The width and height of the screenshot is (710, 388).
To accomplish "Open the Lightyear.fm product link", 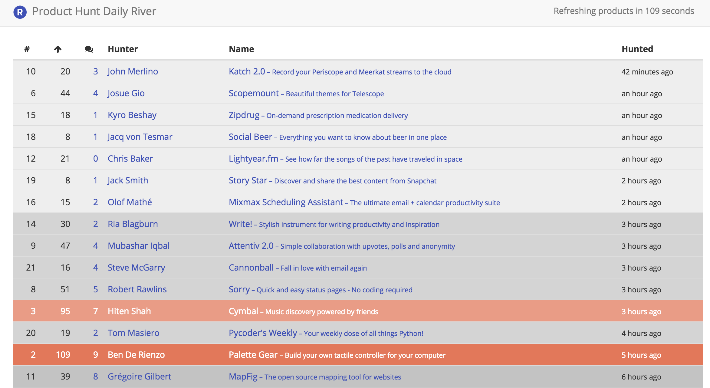I will [x=254, y=158].
